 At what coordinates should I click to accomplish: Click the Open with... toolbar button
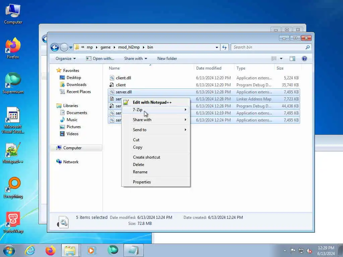[x=100, y=59]
